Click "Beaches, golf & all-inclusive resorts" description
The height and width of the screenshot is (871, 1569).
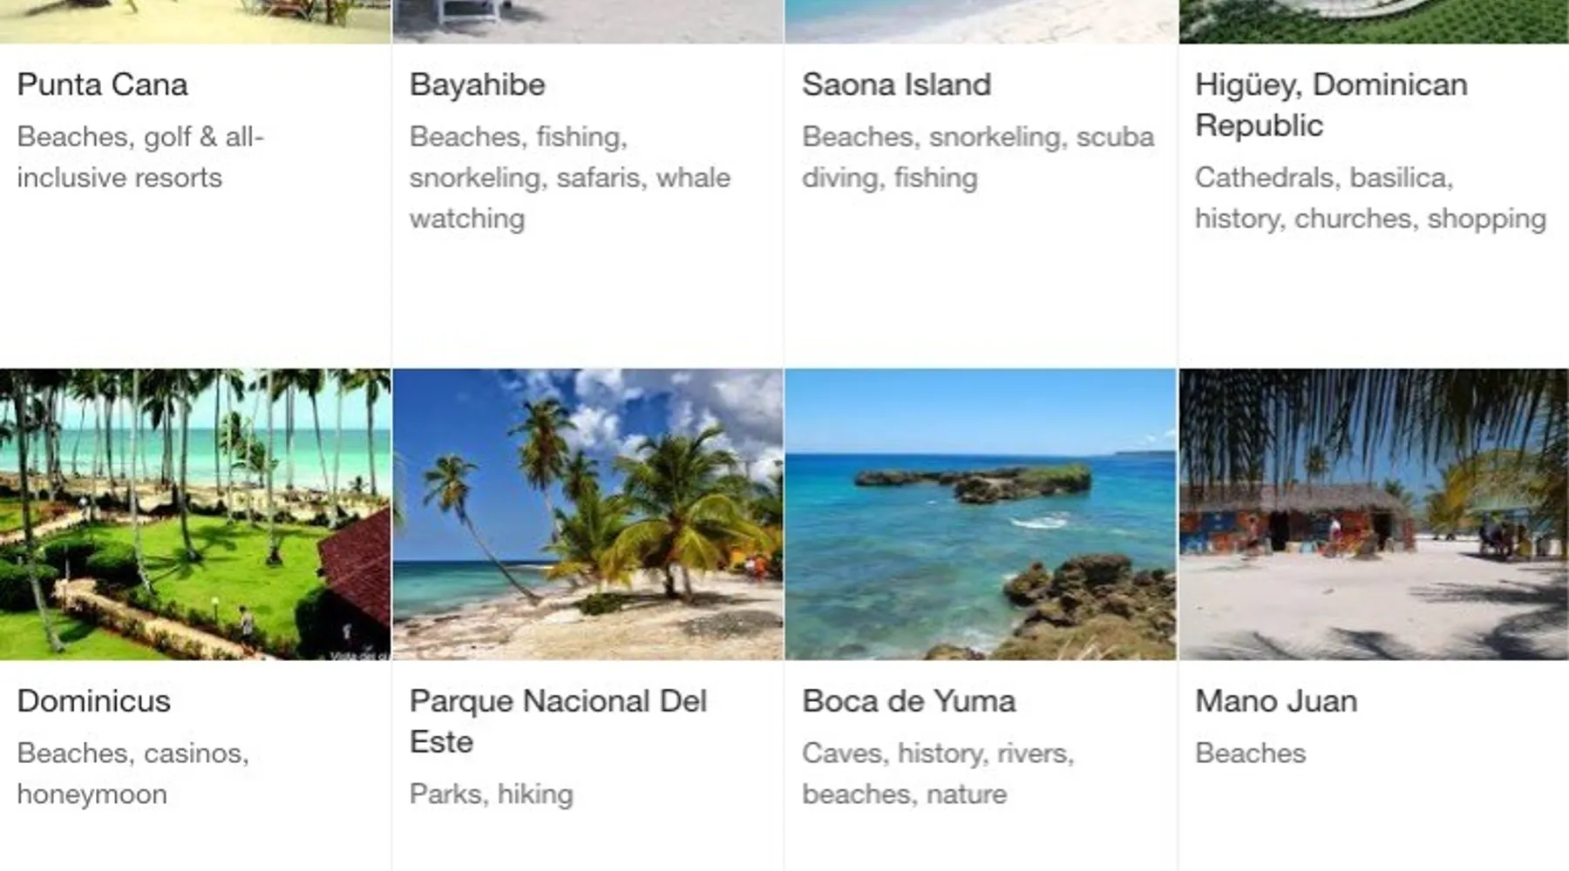coord(139,157)
